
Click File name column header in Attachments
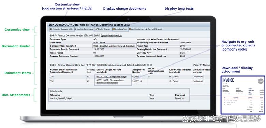(x=55, y=95)
